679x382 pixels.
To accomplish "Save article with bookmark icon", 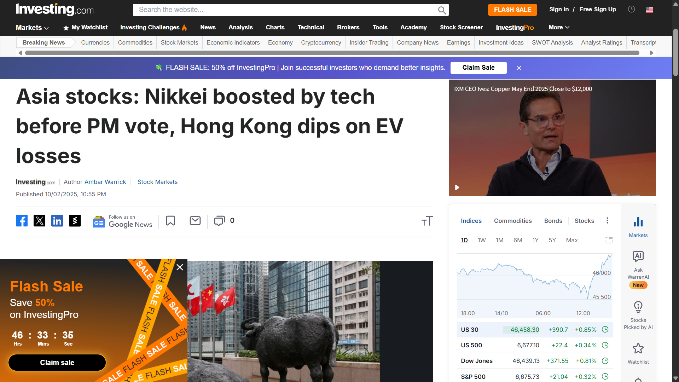I will (x=170, y=221).
